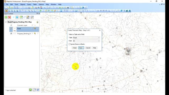Select the Grabber hand tool
This screenshot has width=169, height=95.
37,11
